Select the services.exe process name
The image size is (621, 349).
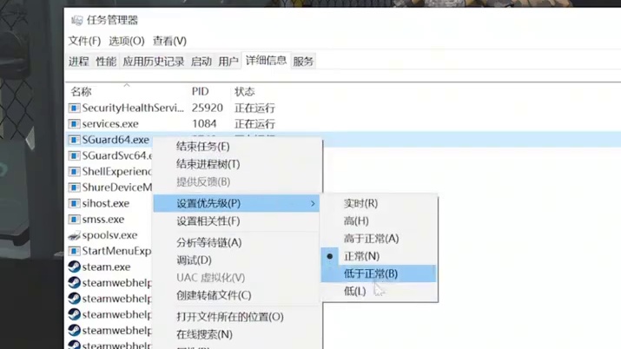point(110,124)
